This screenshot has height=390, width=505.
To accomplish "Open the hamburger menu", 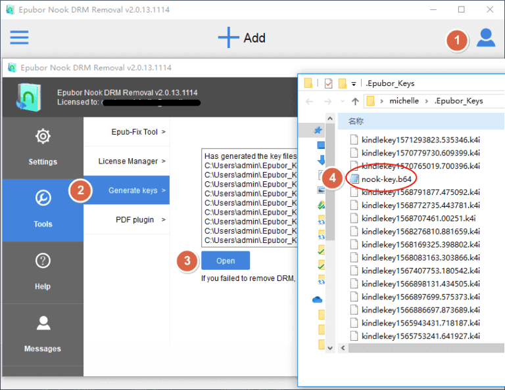I will pyautogui.click(x=19, y=37).
